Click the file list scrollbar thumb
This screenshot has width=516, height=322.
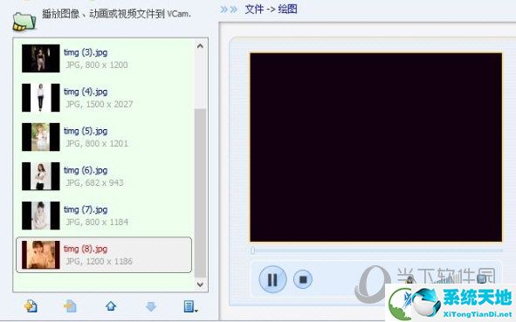pos(200,193)
